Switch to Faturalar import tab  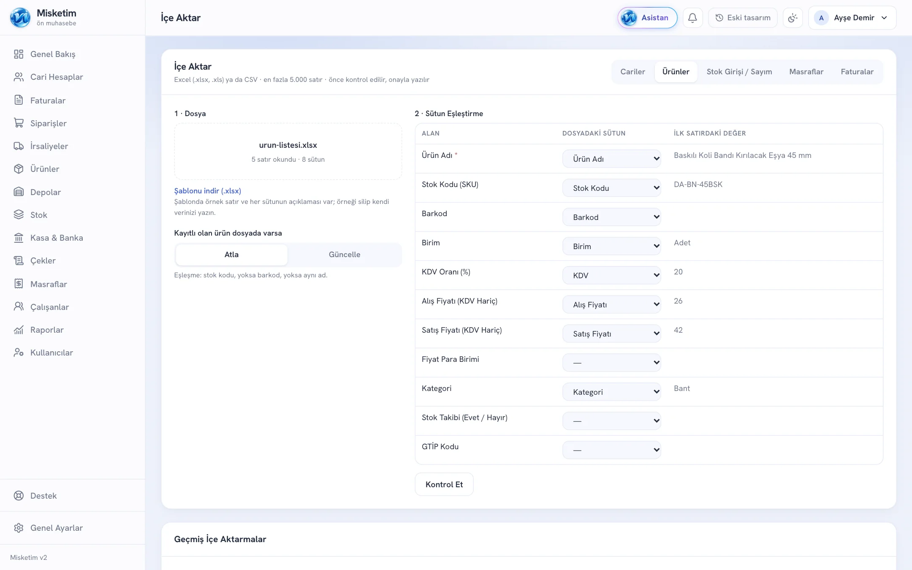click(x=857, y=72)
